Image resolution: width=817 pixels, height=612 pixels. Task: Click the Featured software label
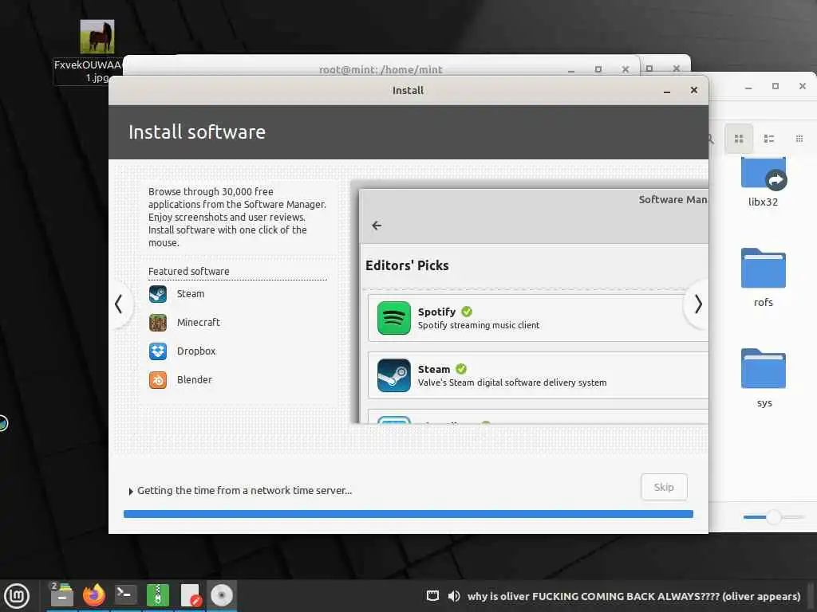click(188, 271)
